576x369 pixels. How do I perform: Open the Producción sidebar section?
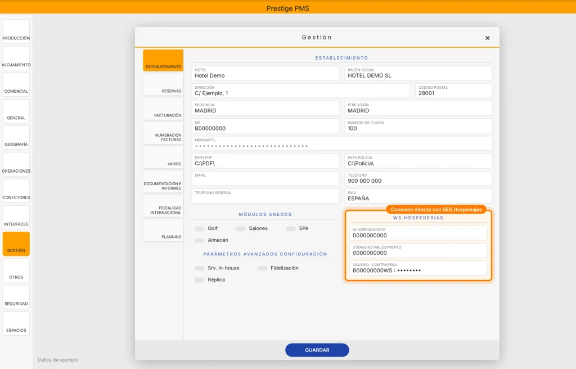click(16, 31)
